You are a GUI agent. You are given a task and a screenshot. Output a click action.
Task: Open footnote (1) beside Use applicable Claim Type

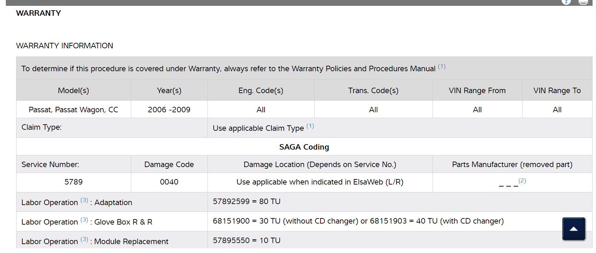(310, 126)
